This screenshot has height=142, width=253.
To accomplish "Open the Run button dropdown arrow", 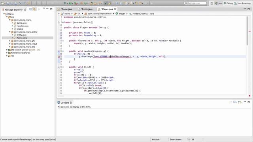I will tap(72, 3).
